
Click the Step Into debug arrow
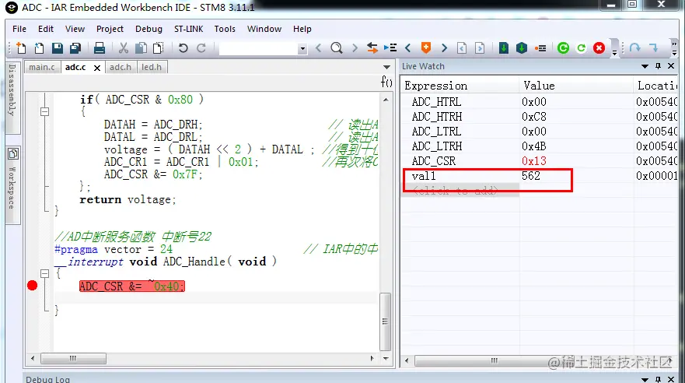click(x=654, y=47)
